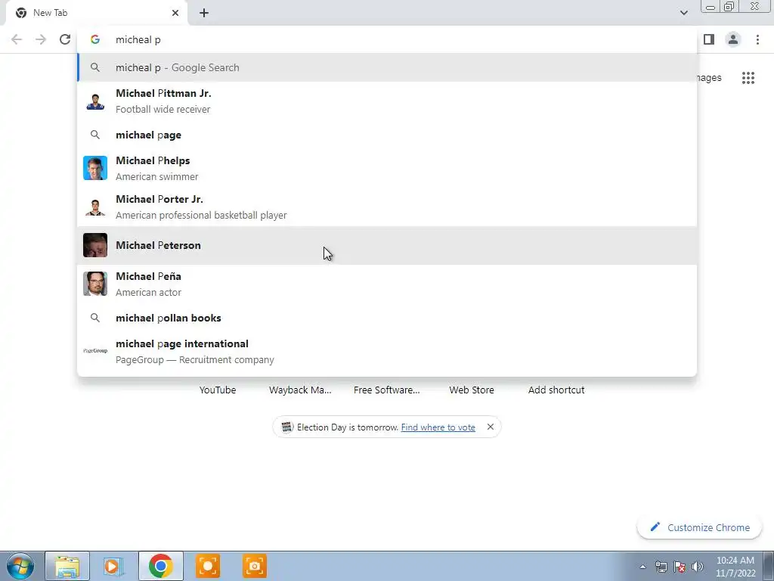The width and height of the screenshot is (774, 581).
Task: Open the Windows Start menu
Action: pyautogui.click(x=20, y=566)
